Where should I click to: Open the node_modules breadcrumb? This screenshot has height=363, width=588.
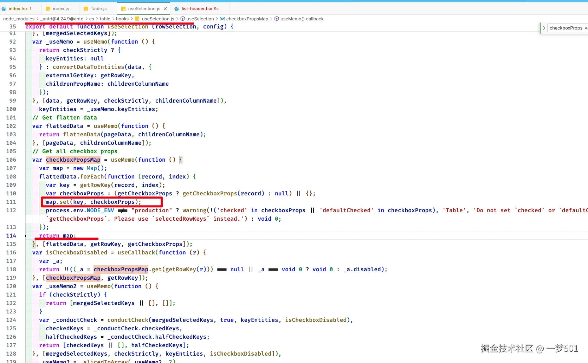[x=19, y=19]
